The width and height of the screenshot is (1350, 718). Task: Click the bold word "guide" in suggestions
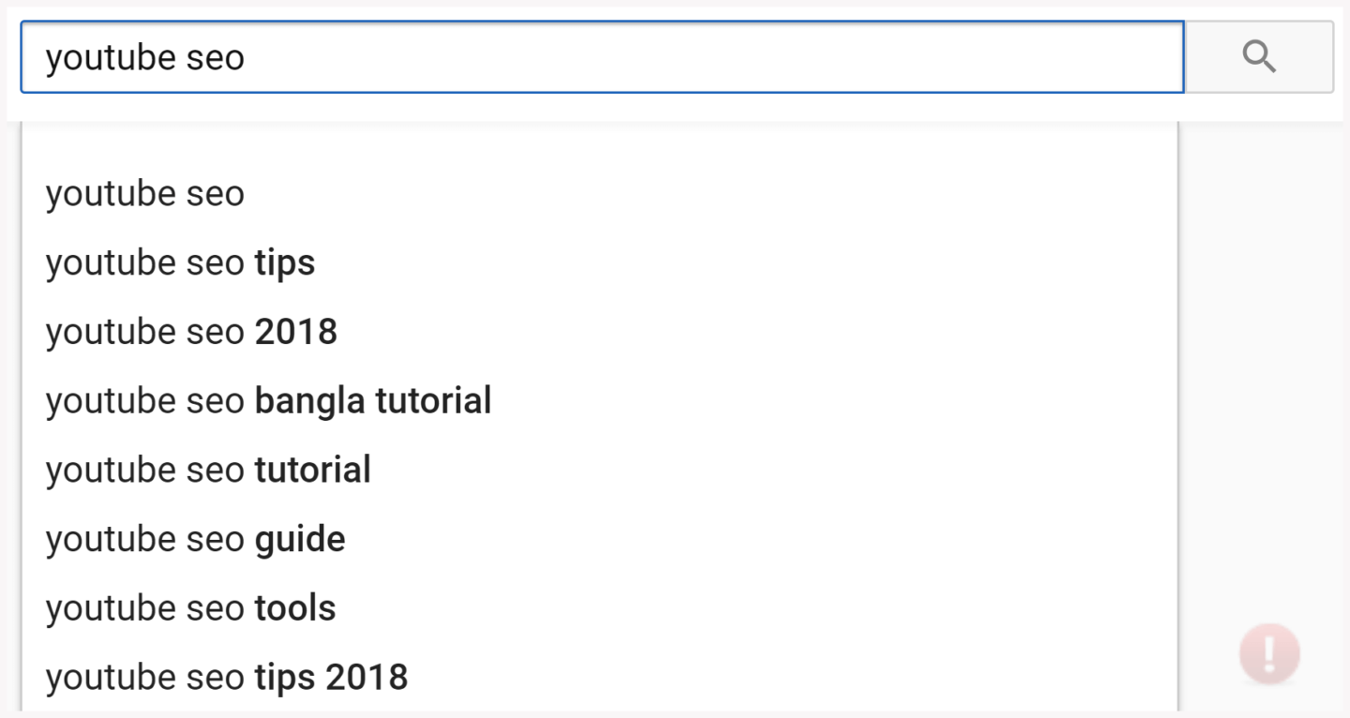tap(300, 540)
